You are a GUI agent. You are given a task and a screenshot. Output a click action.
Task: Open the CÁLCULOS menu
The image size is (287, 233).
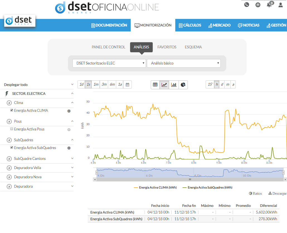tap(190, 25)
